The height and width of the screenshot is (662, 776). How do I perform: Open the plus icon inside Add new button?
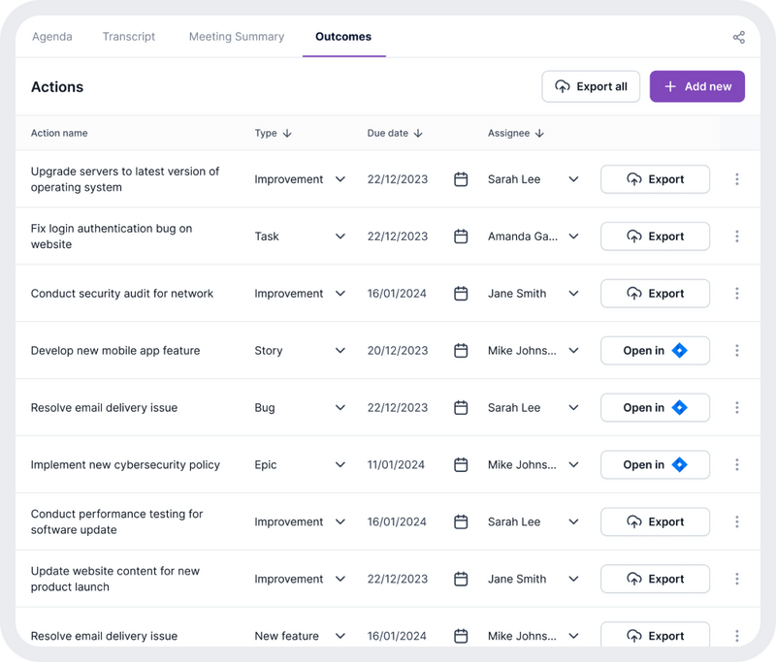click(669, 86)
